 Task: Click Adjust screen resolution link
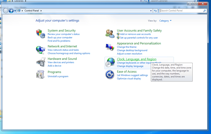(x=129, y=54)
